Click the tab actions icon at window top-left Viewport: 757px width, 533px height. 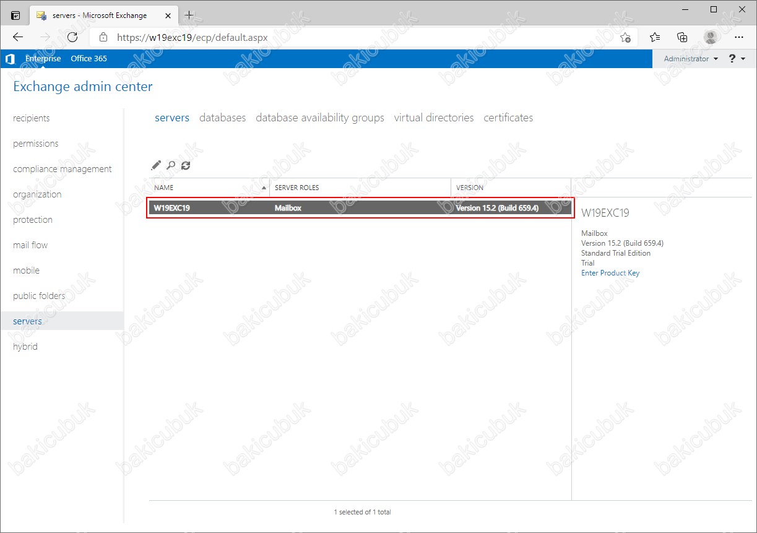[15, 15]
